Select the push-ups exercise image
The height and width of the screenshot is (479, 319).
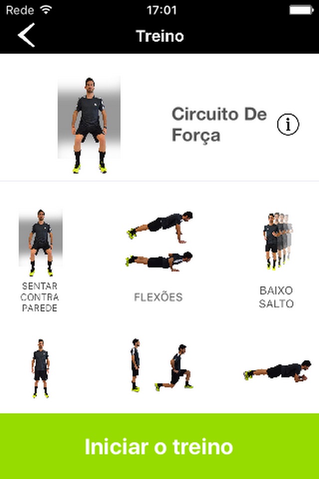tap(159, 241)
